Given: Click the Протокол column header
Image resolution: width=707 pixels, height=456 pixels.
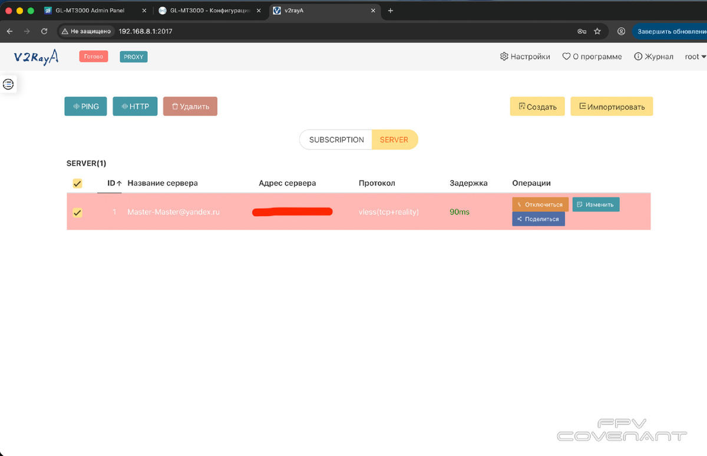Looking at the screenshot, I should pos(377,183).
